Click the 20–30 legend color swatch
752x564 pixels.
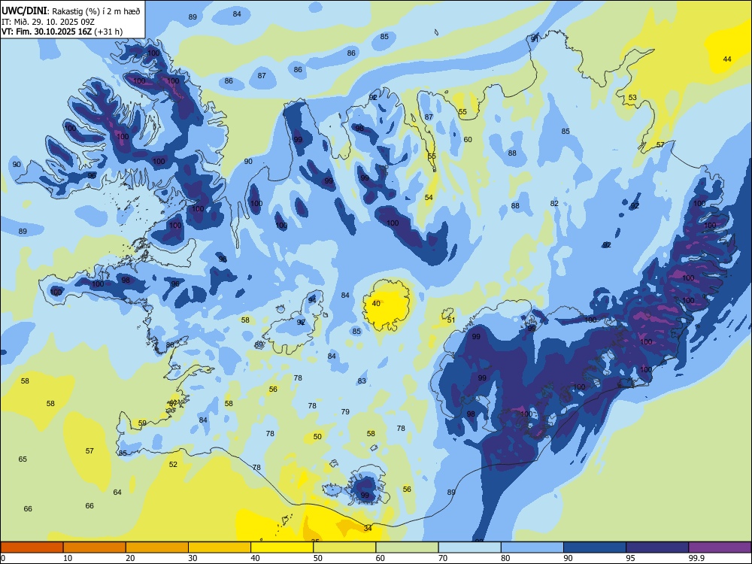157,547
